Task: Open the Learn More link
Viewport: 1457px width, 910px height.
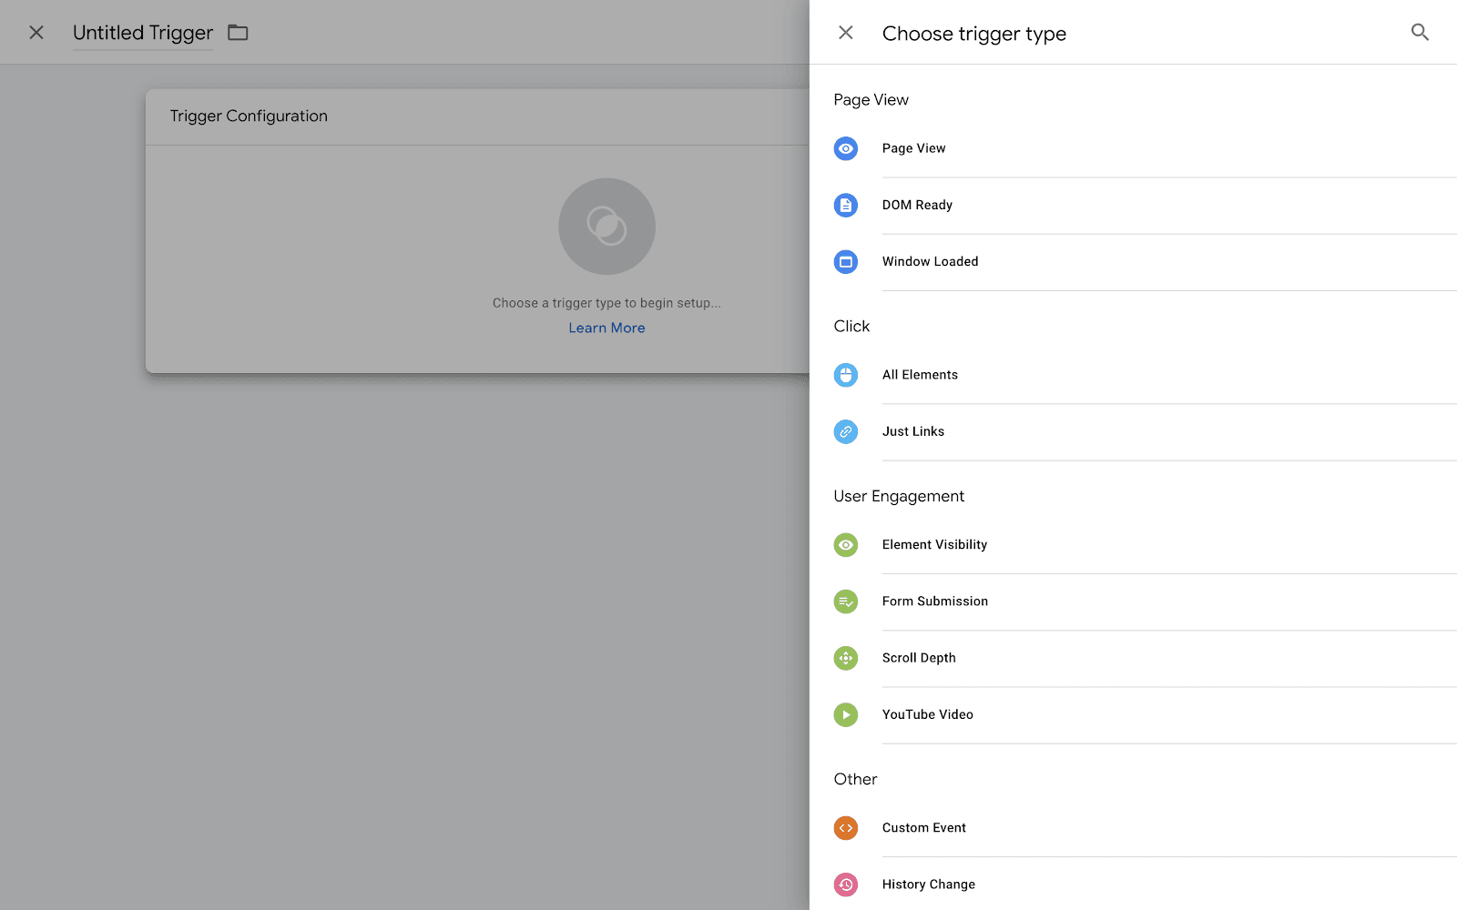Action: pyautogui.click(x=606, y=328)
